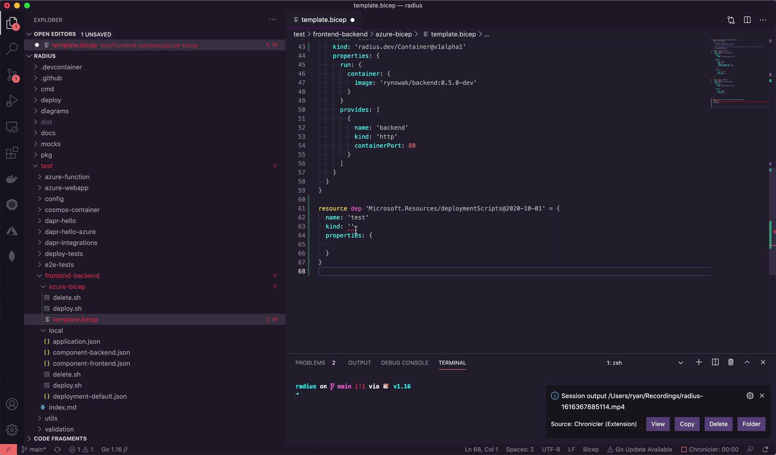Click frontend-backend breadcrumb segment
Image resolution: width=776 pixels, height=455 pixels.
(x=340, y=34)
